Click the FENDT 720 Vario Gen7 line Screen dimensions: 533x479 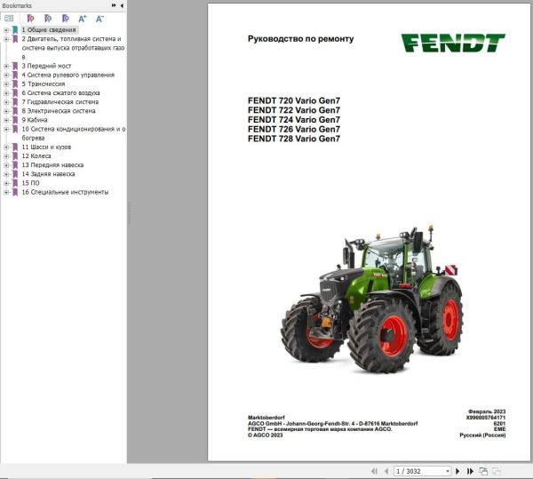click(294, 100)
